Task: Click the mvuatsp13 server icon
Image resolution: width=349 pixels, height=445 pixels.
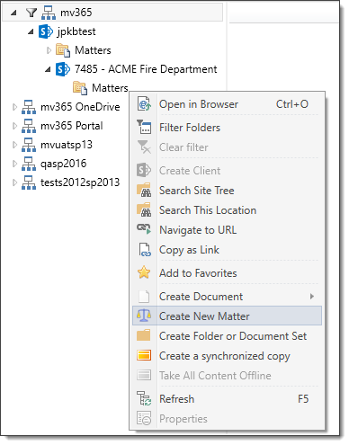Action: pyautogui.click(x=29, y=145)
